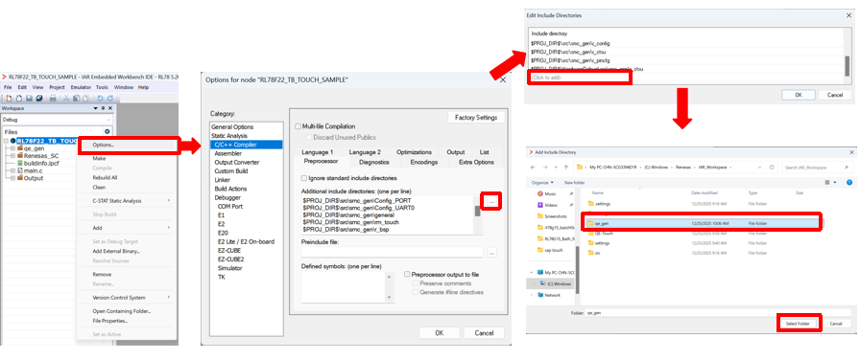Open the Emulator menu in IAR
The width and height of the screenshot is (860, 360).
pyautogui.click(x=81, y=87)
